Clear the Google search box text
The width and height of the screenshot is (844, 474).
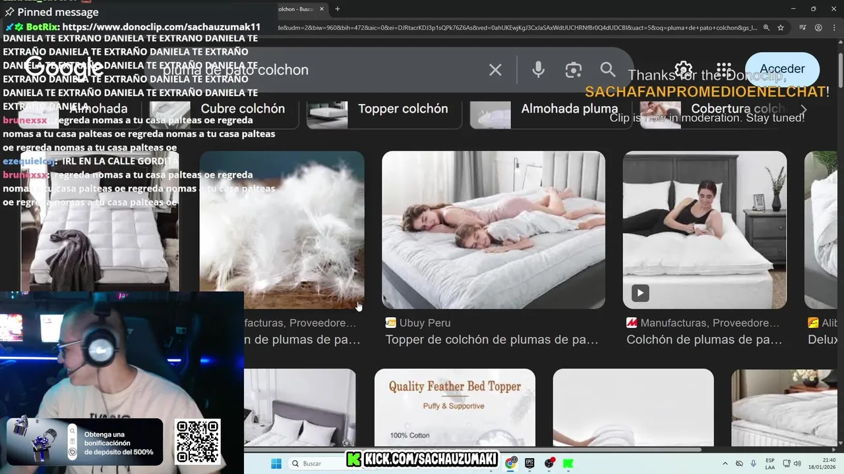[x=495, y=70]
